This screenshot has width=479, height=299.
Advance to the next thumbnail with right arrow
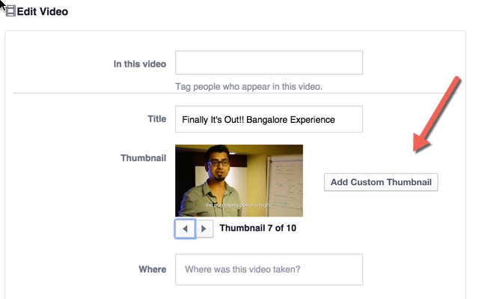pyautogui.click(x=204, y=229)
